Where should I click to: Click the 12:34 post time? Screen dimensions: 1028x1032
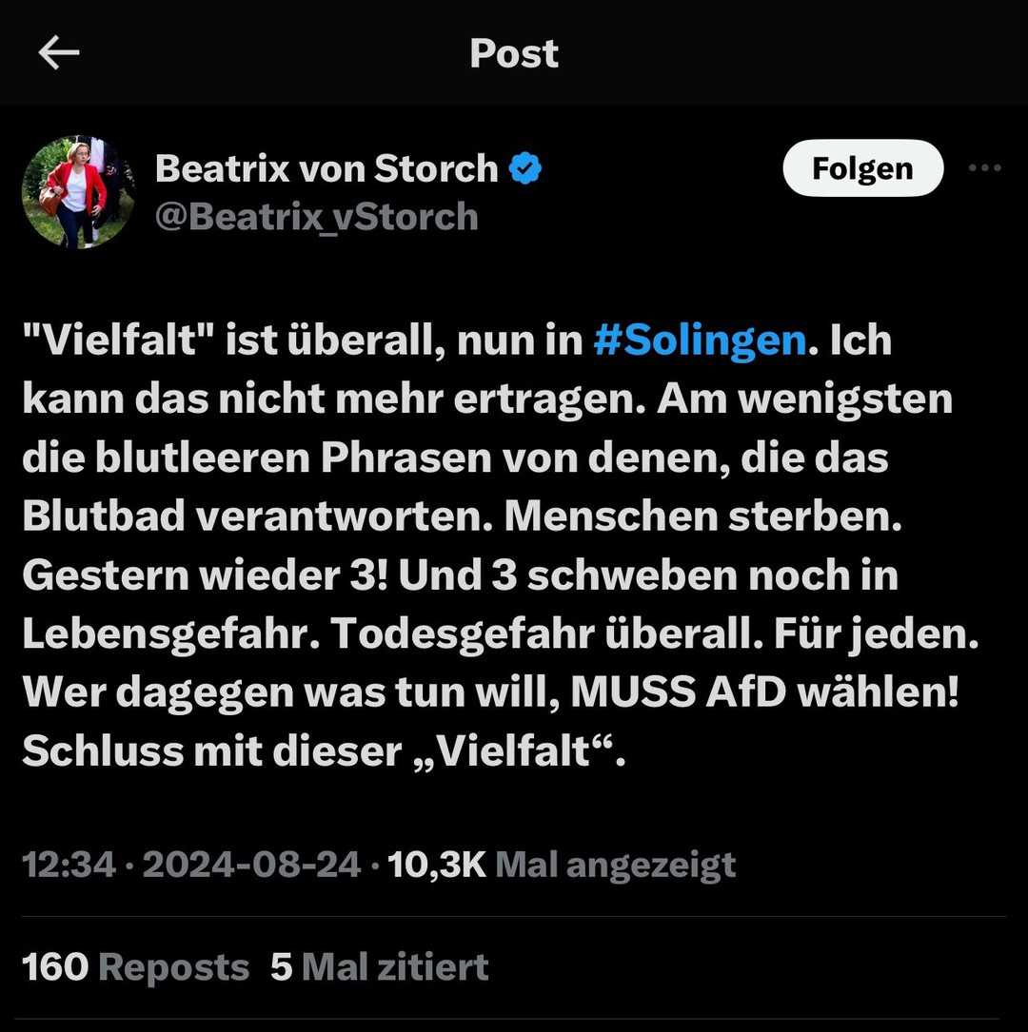pyautogui.click(x=68, y=865)
